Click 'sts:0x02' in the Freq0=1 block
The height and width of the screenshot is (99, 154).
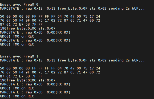tap(98, 60)
